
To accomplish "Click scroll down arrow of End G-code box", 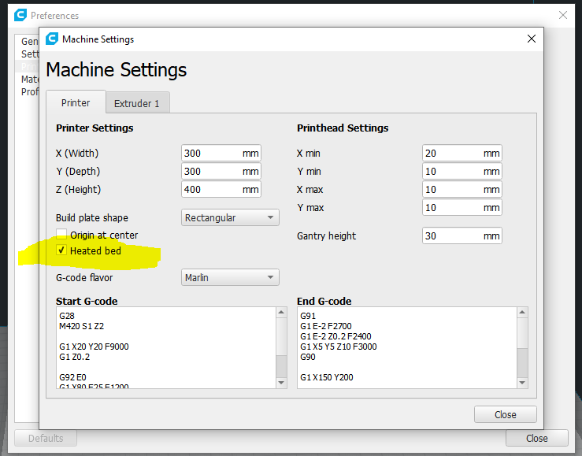I will (x=522, y=383).
